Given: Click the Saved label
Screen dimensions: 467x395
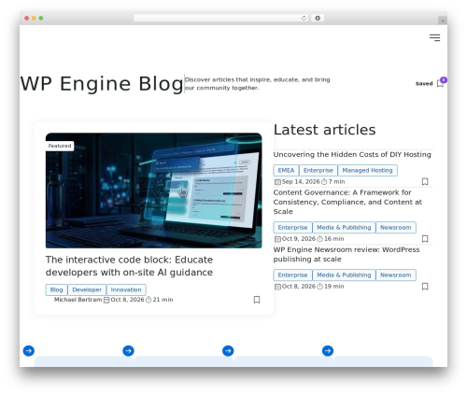Looking at the screenshot, I should coord(424,83).
